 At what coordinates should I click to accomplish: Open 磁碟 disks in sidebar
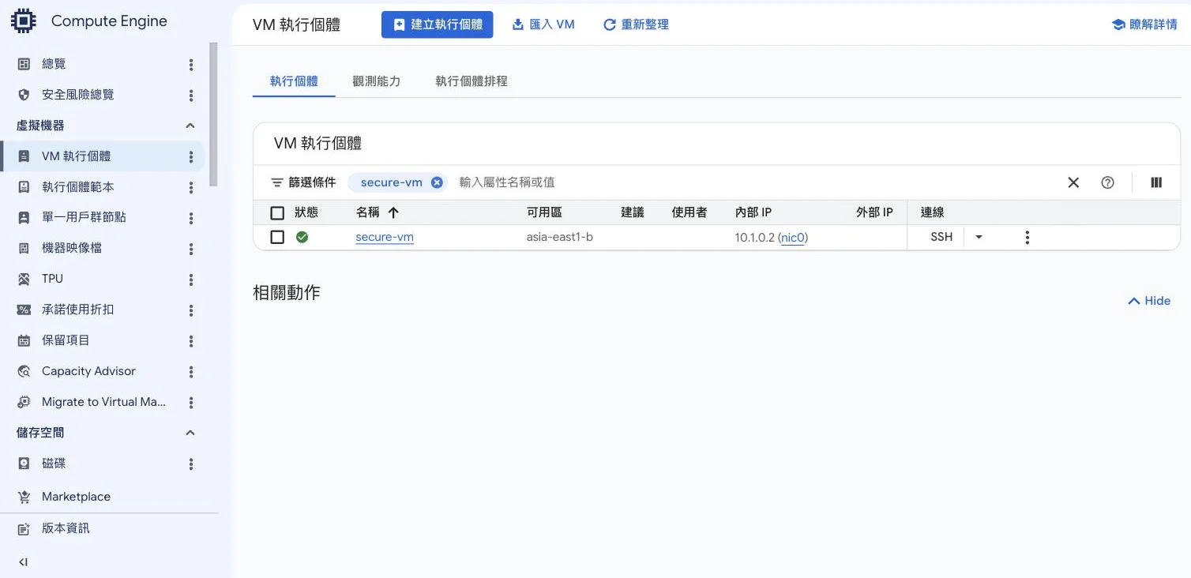(54, 464)
